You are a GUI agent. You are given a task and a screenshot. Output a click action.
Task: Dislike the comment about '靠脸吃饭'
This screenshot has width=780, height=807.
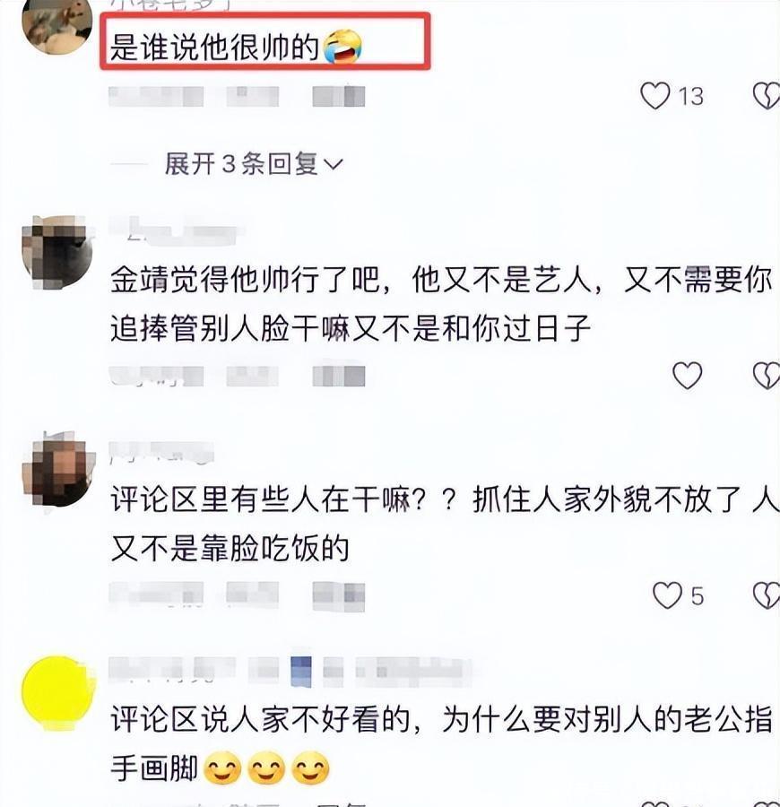click(x=767, y=595)
